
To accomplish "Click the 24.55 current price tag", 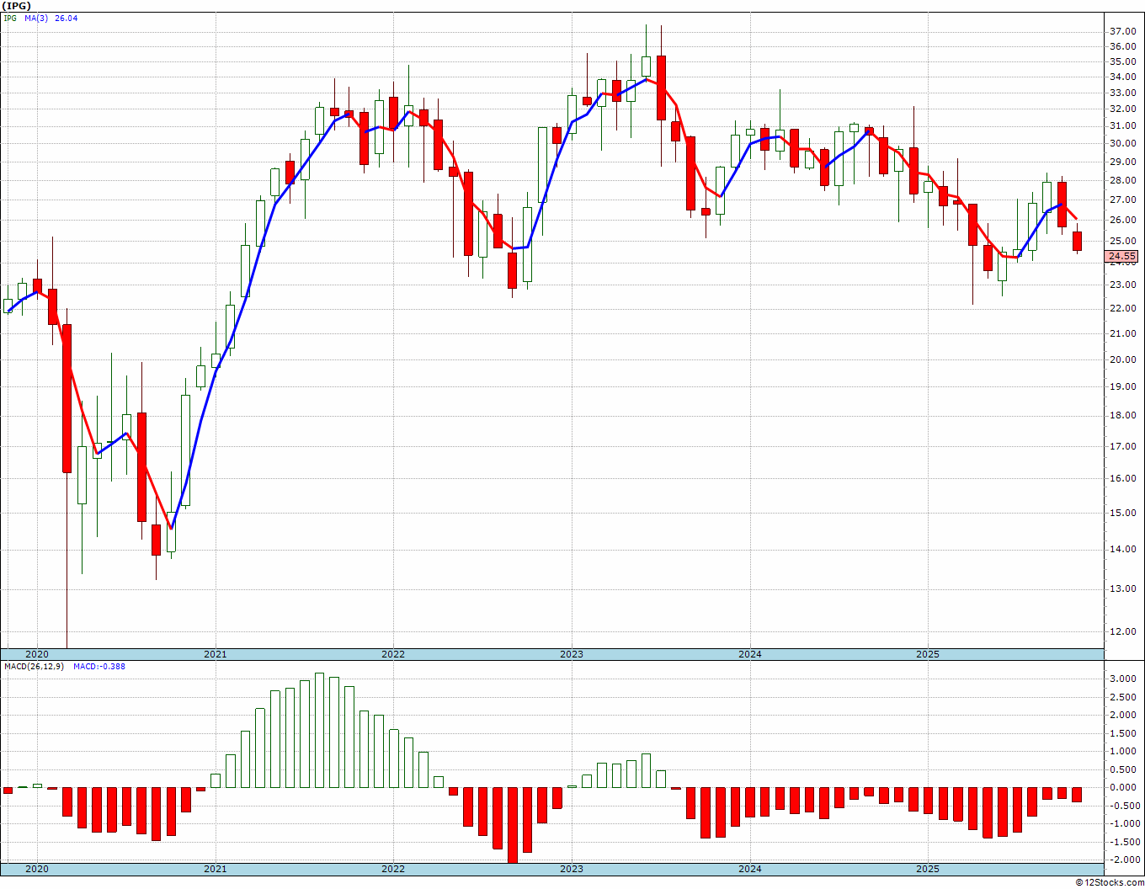I will pyautogui.click(x=1123, y=256).
